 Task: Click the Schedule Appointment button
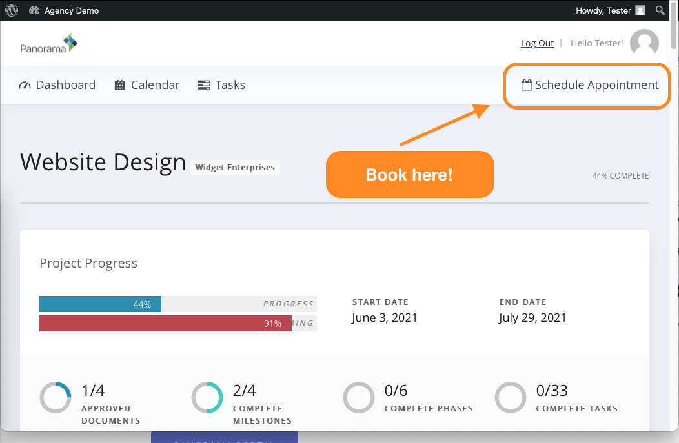(586, 84)
